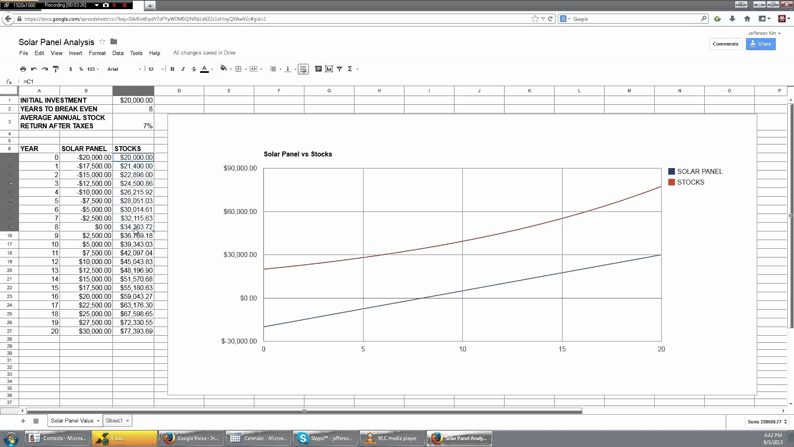Toggle text wrapping
The image size is (794, 447).
point(303,69)
